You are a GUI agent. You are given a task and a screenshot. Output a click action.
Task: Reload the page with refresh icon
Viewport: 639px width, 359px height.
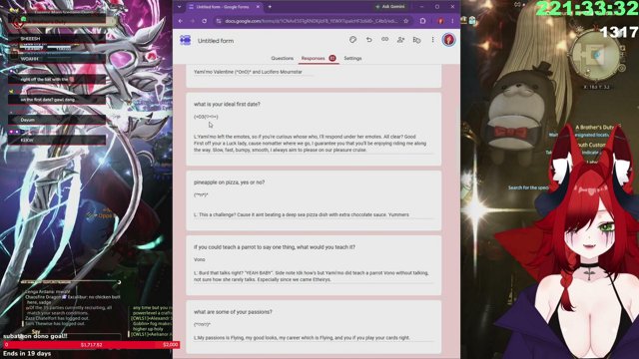tap(204, 21)
